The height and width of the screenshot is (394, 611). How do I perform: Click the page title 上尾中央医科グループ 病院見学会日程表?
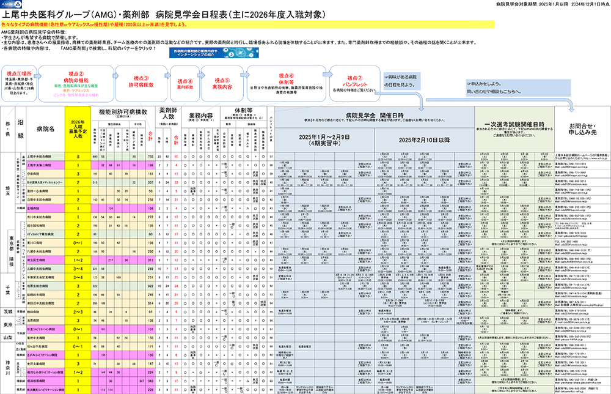164,15
